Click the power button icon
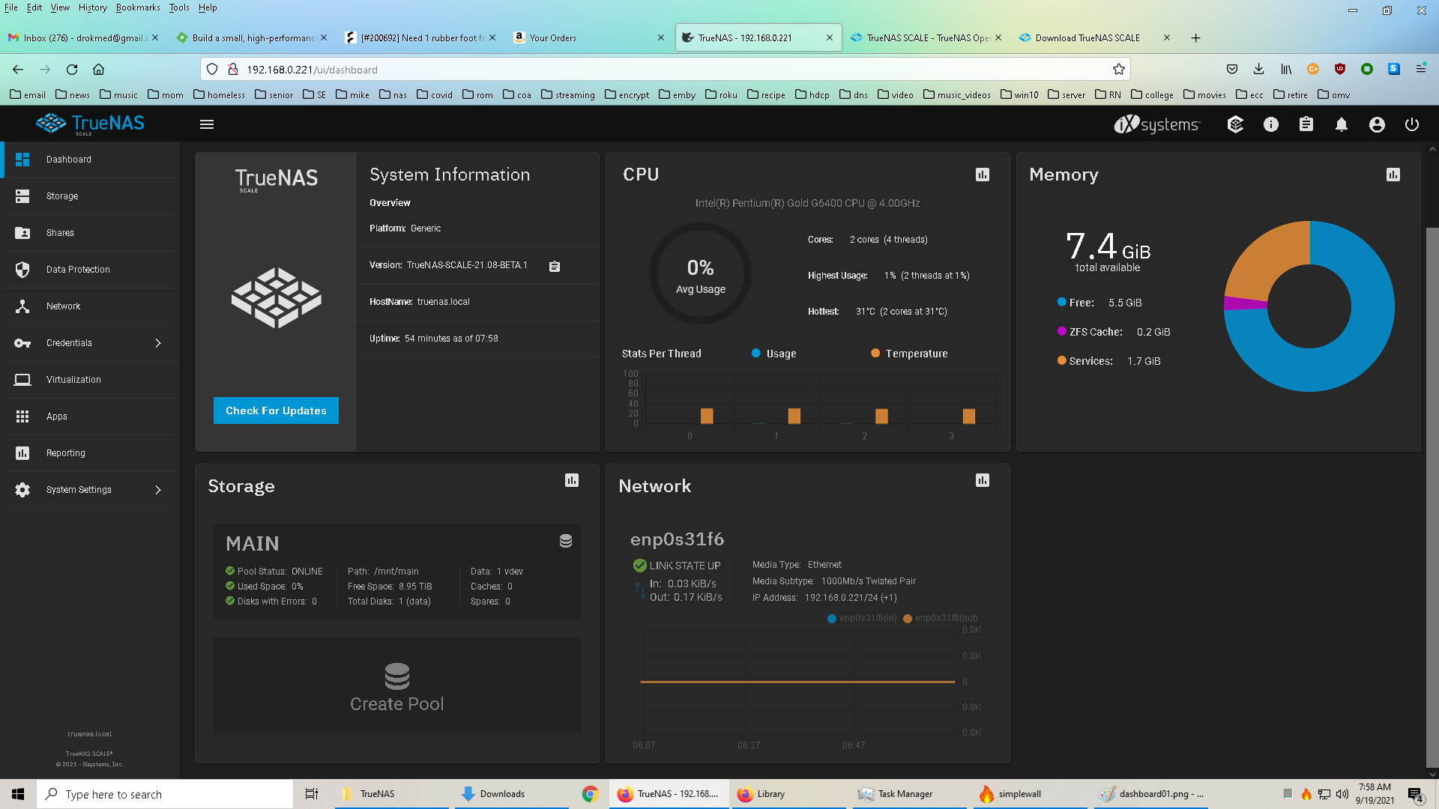 pos(1412,124)
